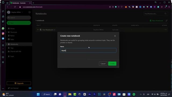Open Trash in Evernote sidebar
This screenshot has height=97, width=172.
pyautogui.click(x=12, y=56)
